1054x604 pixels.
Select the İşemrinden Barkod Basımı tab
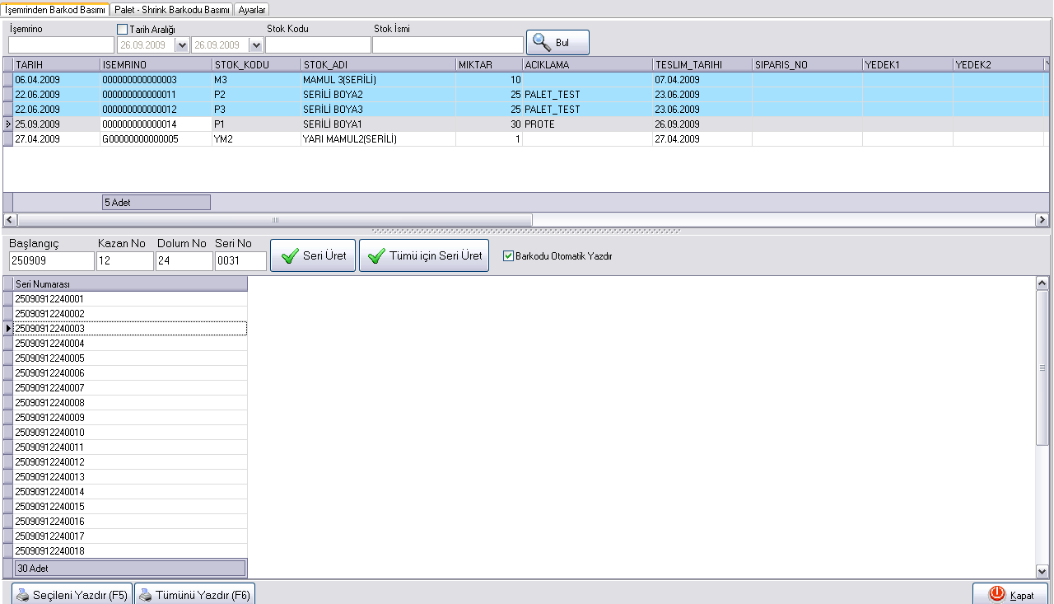tap(55, 9)
